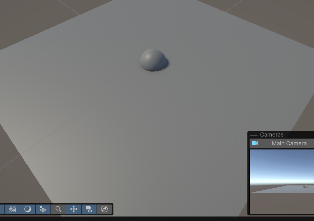The height and width of the screenshot is (221, 314).
Task: Click the compass orientation icon
Action: pos(104,209)
